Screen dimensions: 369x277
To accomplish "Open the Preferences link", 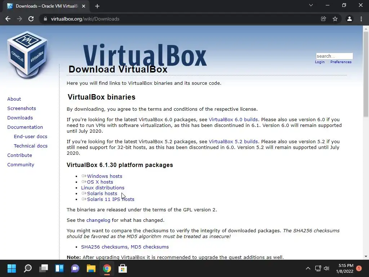I will (341, 62).
